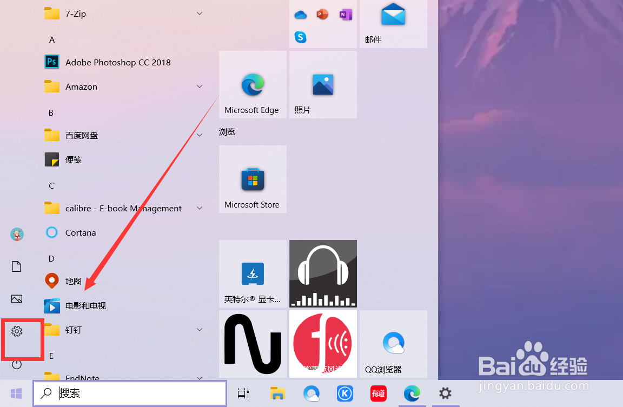Open the 英特尔 显卡 control tile
623x407 pixels.
click(253, 273)
